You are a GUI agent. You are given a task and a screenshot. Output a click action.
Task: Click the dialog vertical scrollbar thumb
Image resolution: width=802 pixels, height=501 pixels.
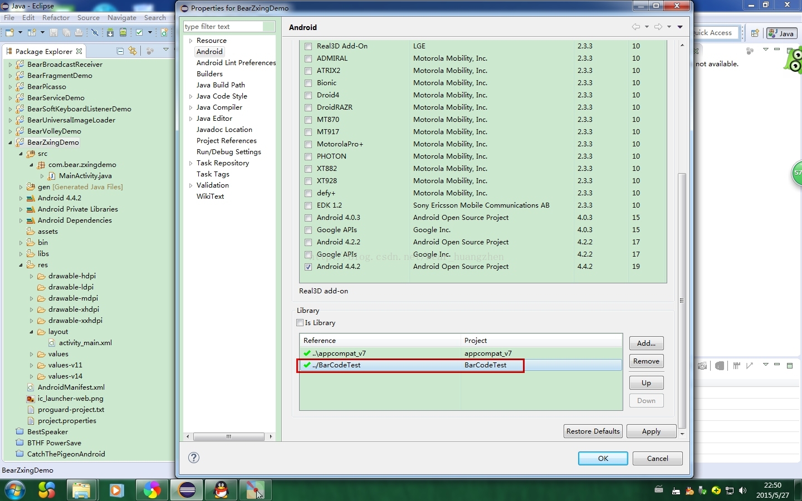(x=682, y=301)
